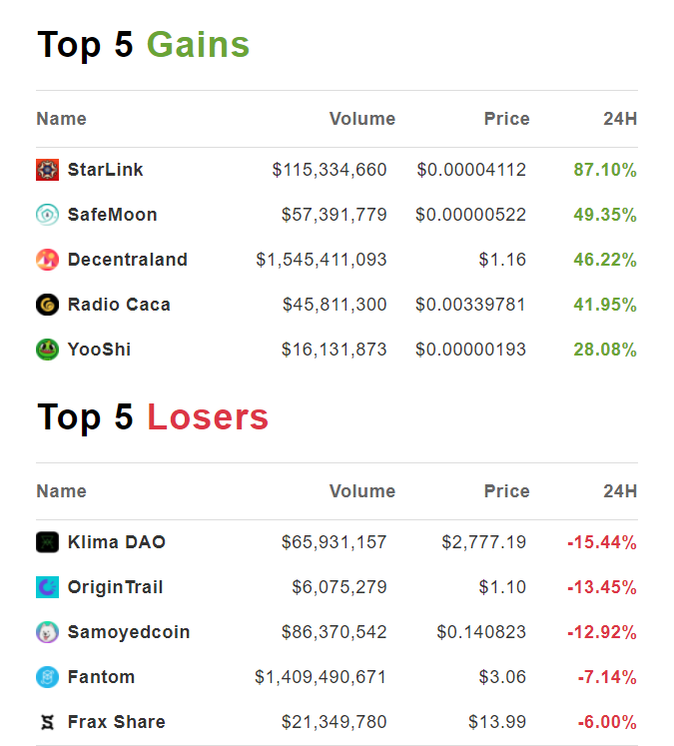
Task: Click the Klima DAO logo icon
Action: (x=47, y=542)
